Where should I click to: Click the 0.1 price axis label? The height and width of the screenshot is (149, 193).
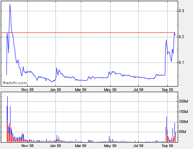(x=181, y=62)
